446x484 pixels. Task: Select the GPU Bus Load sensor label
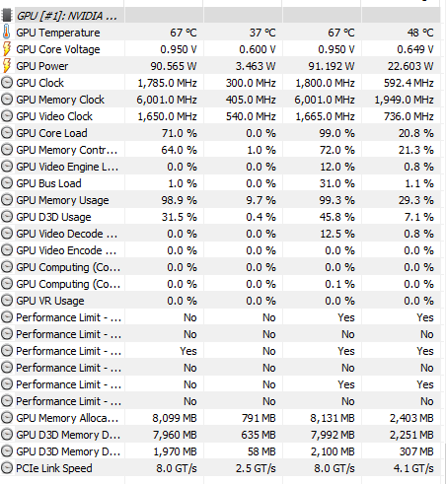(x=48, y=183)
